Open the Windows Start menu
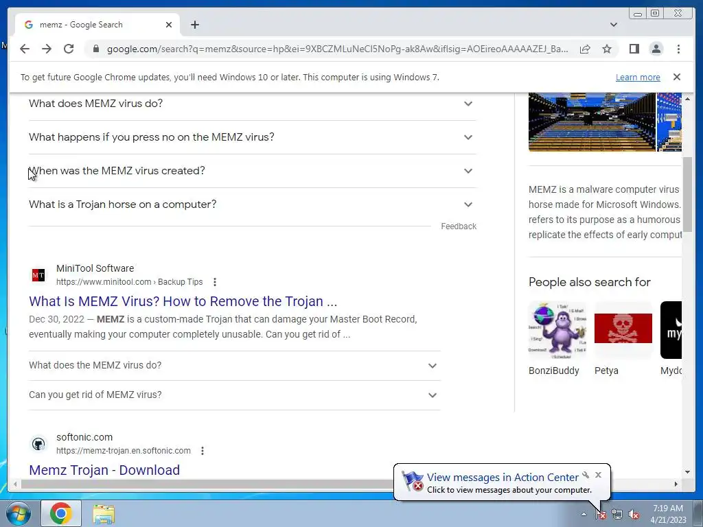 click(19, 513)
